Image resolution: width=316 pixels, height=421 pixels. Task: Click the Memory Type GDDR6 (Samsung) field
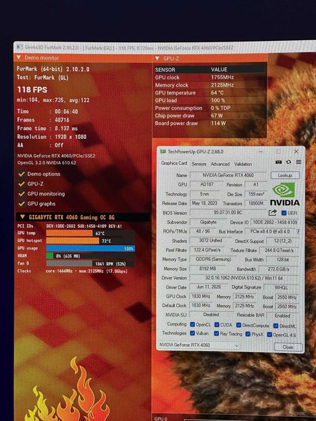pyautogui.click(x=213, y=259)
